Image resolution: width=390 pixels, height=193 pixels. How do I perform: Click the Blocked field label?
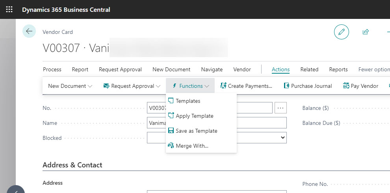click(52, 138)
